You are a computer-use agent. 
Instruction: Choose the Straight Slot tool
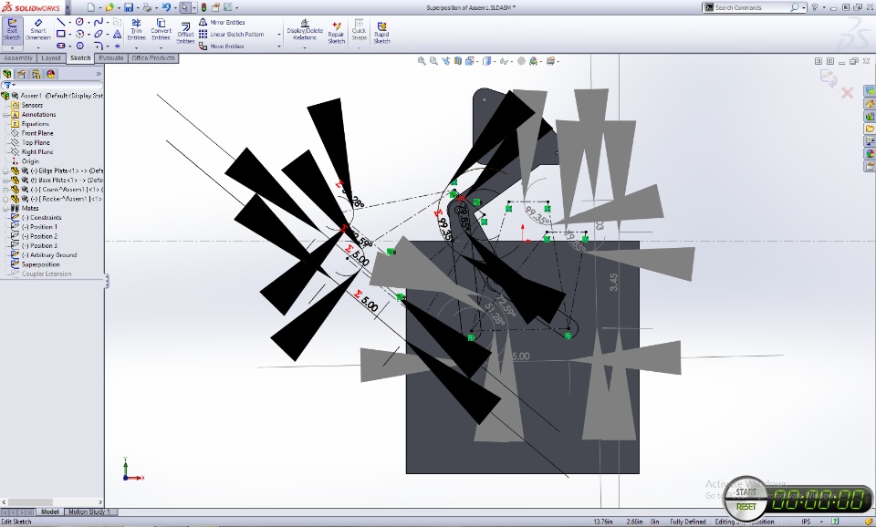click(60, 46)
